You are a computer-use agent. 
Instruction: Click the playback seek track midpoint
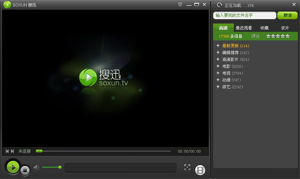point(103,151)
